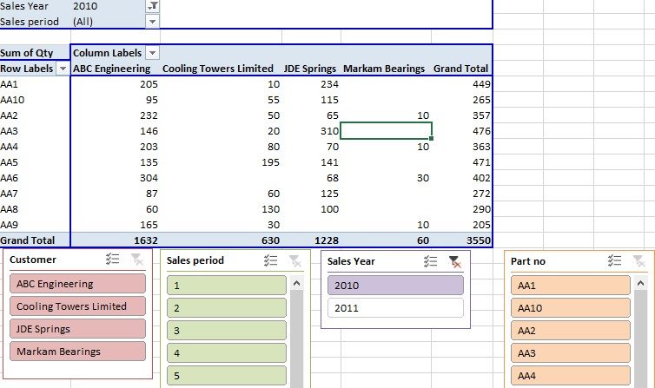Toggle multi-select in Sales period slicer
655x388 pixels.
point(270,260)
